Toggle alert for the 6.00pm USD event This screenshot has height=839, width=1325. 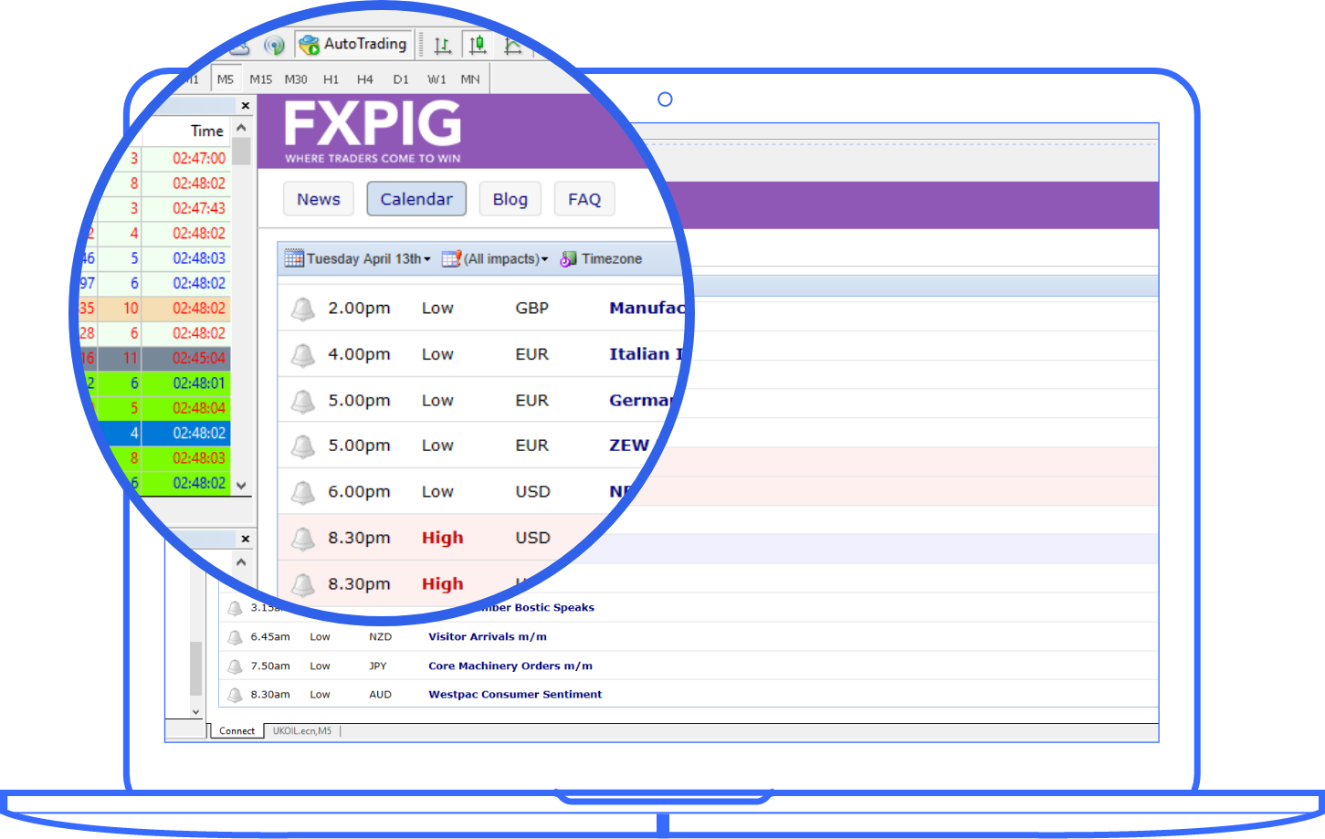point(302,492)
